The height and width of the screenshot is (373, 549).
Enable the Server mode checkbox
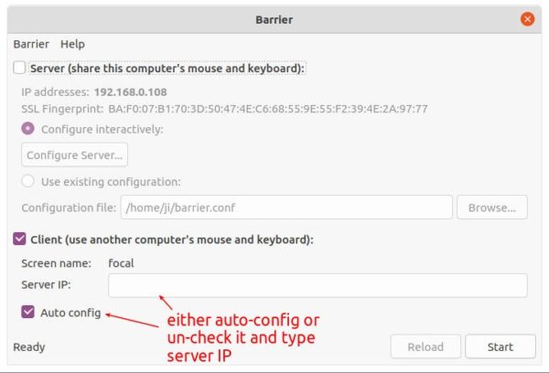click(19, 68)
